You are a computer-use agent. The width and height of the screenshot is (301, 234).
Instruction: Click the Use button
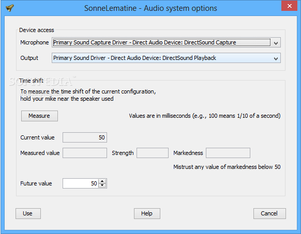(28, 213)
